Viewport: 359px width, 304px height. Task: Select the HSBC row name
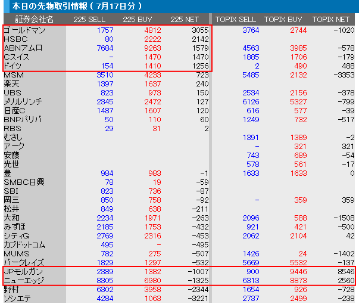click(x=15, y=39)
